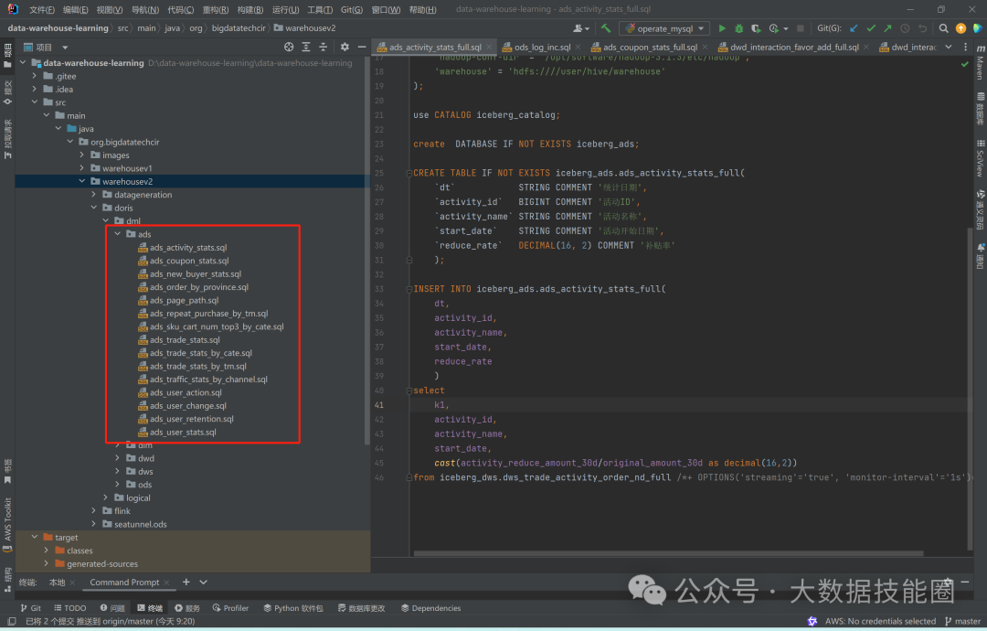
Task: Open Search Everywhere magnifier icon
Action: point(944,28)
